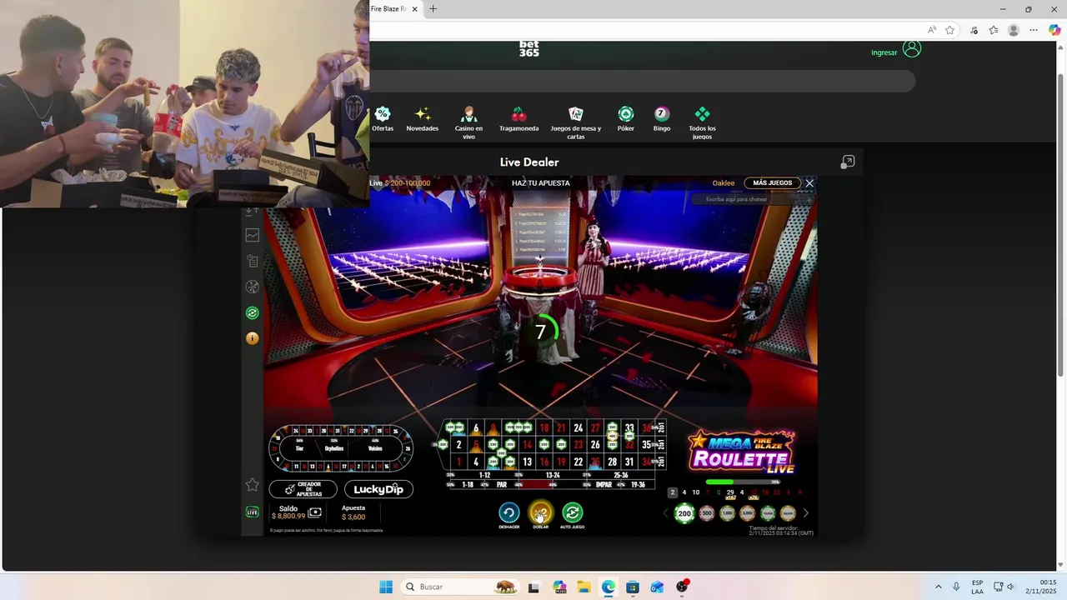Open the Bingo category
The width and height of the screenshot is (1067, 600).
click(x=662, y=119)
